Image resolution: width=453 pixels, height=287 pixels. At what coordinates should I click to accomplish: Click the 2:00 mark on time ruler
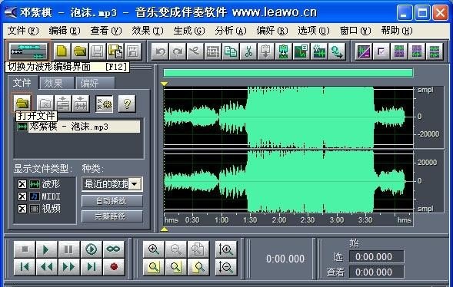click(x=279, y=220)
